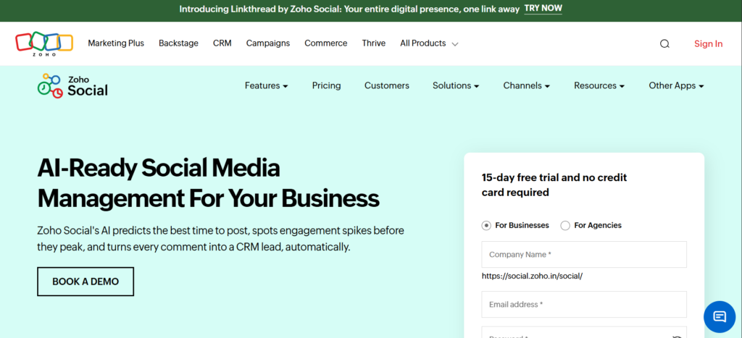Click the TRY NOW banner link
This screenshot has width=742, height=338.
click(543, 9)
